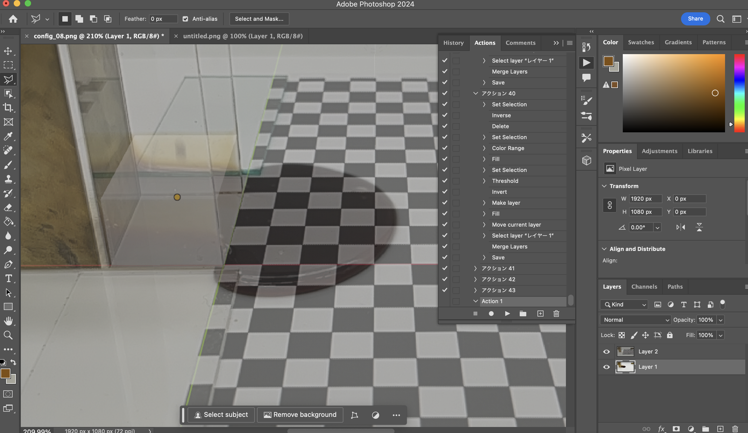Click the foreground color swatch in Color panel

[608, 61]
